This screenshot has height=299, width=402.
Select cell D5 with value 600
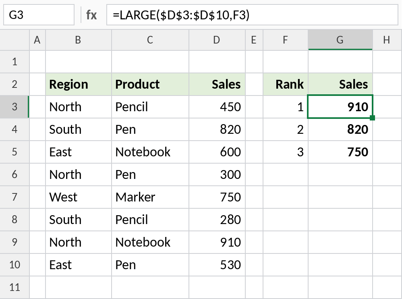217,152
